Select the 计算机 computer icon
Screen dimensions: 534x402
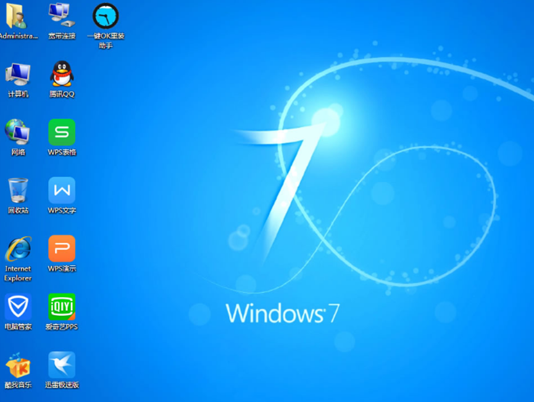18,75
